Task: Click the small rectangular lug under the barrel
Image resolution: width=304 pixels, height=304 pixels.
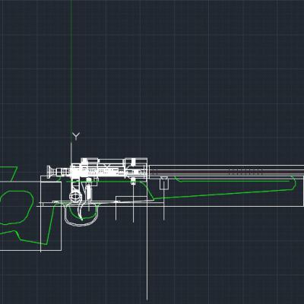Action: coord(164,184)
